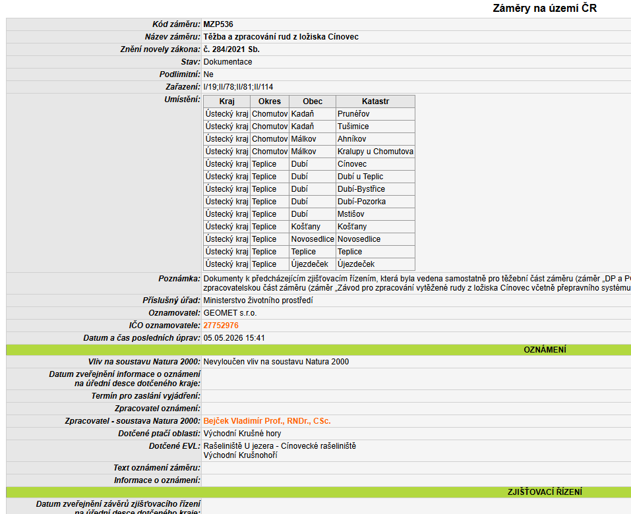The width and height of the screenshot is (631, 514).
Task: Click the classification value I/19;II/78;II/81;II/114
Action: point(238,86)
